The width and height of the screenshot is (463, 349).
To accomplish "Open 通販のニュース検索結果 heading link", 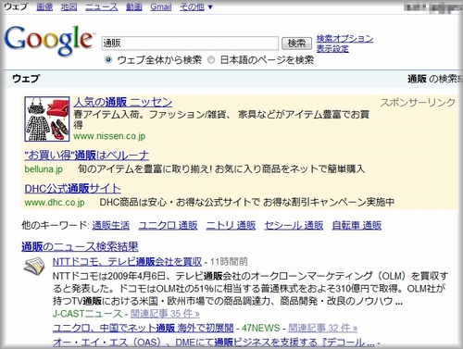I will point(80,246).
